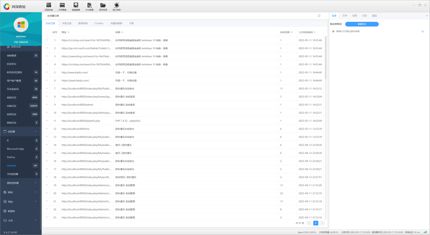Open sidebar log item with 4930 count
This screenshot has height=235, width=430.
coord(21,97)
